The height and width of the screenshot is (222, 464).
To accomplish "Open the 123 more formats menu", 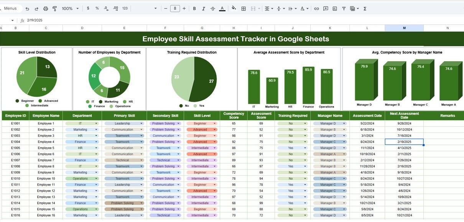I will [x=125, y=8].
